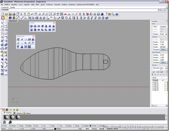Click the Colloca button under Camera

[164, 50]
